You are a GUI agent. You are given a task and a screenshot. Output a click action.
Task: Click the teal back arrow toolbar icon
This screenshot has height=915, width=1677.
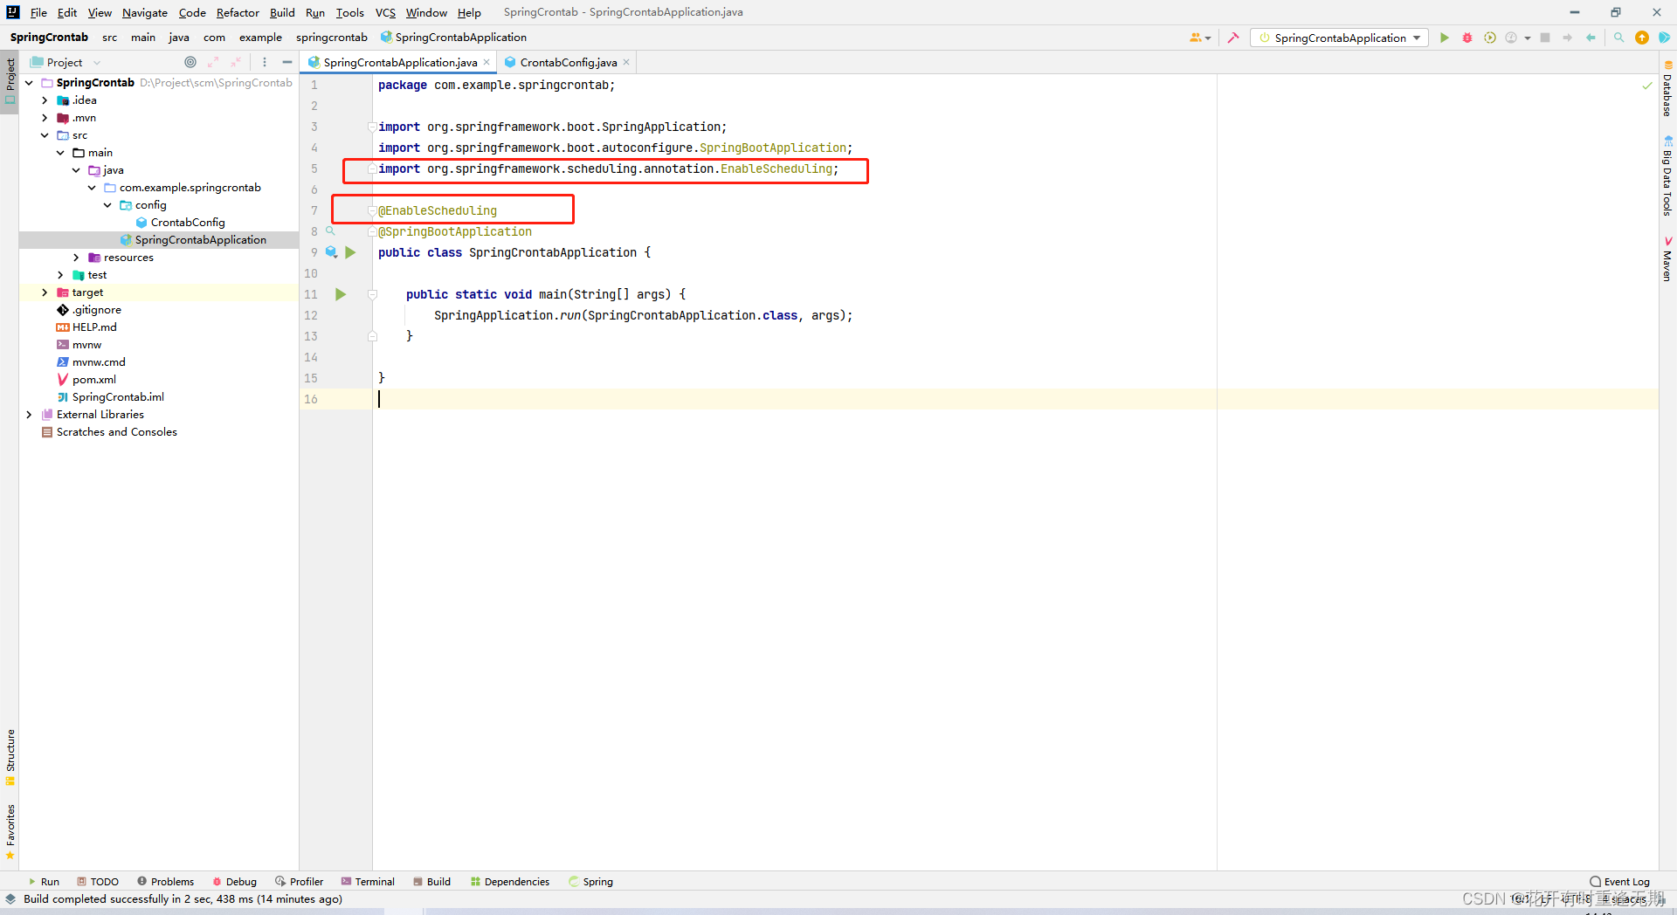point(1591,38)
